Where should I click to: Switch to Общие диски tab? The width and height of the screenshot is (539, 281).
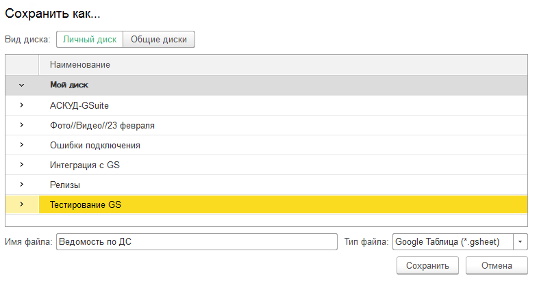(160, 40)
